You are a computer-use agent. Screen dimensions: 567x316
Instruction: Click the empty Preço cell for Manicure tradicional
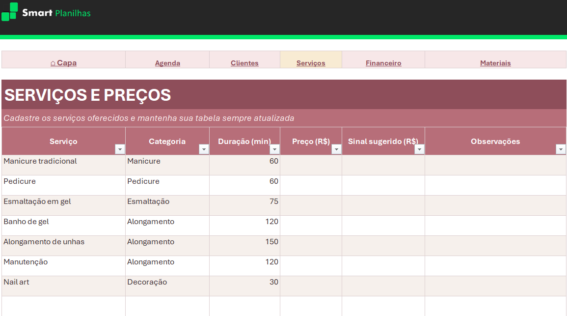[311, 166]
